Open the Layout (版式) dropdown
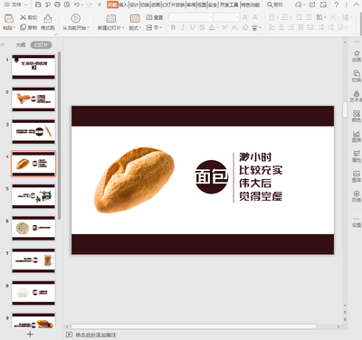 (135, 28)
